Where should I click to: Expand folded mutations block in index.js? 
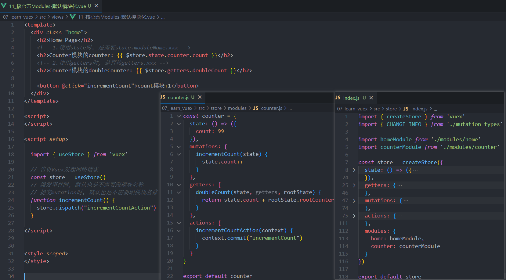354,201
